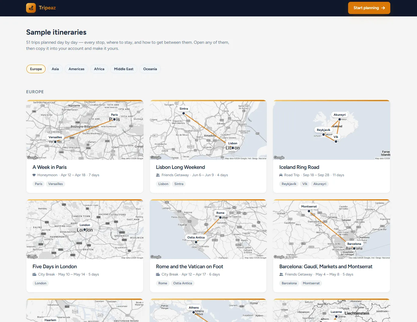The height and width of the screenshot is (322, 417).
Task: Click the London tag chip
Action: (41, 283)
